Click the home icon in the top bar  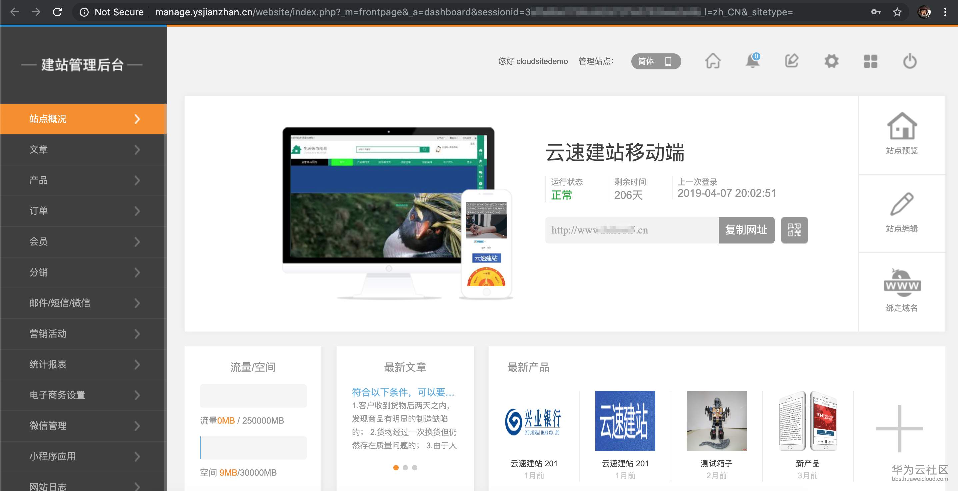[x=713, y=61]
